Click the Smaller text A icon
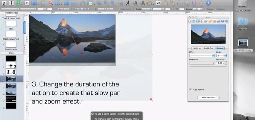 (x=135, y=3)
